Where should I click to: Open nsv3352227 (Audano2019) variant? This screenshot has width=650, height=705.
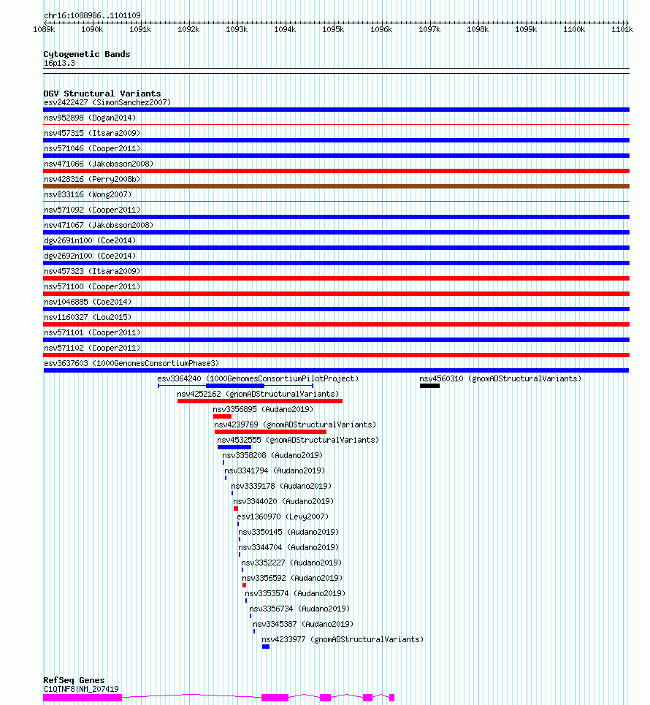291,563
